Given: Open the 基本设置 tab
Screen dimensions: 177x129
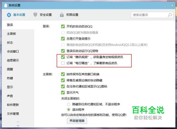Looking at the screenshot, I should pos(16,15).
